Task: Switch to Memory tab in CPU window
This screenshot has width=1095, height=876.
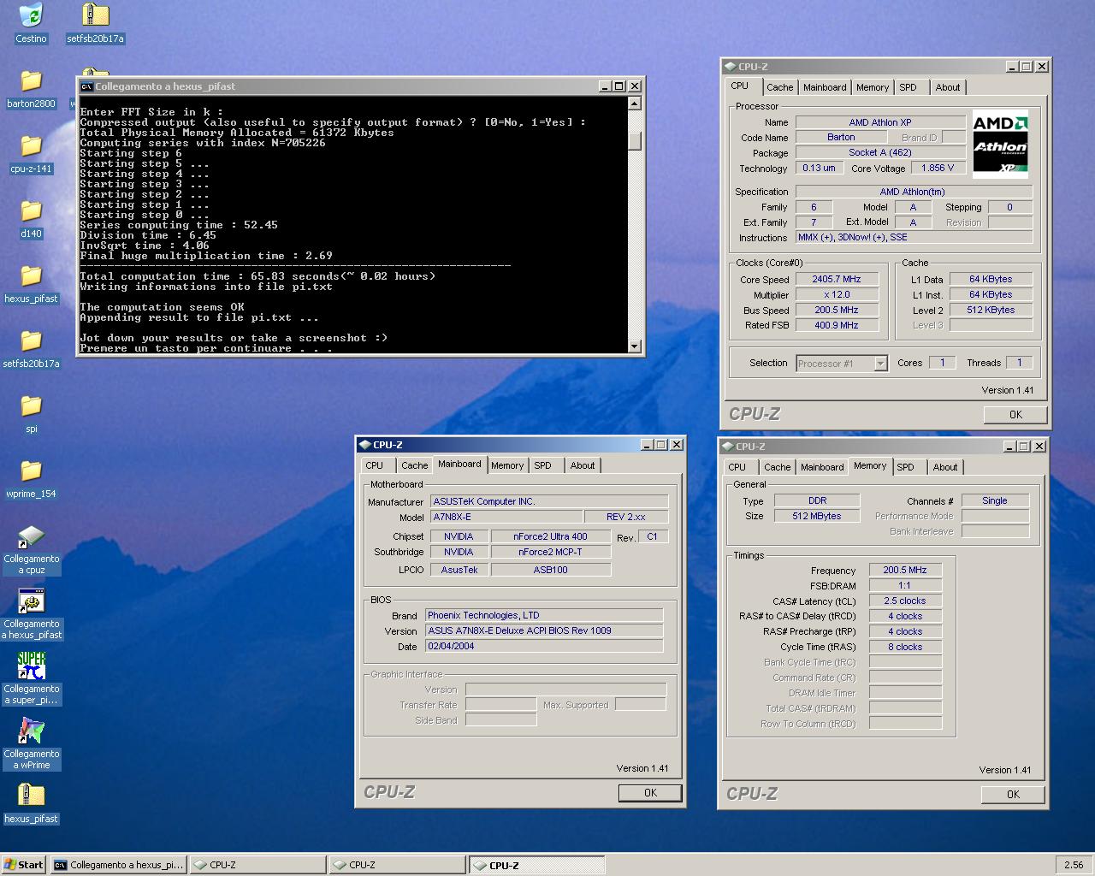Action: point(872,87)
